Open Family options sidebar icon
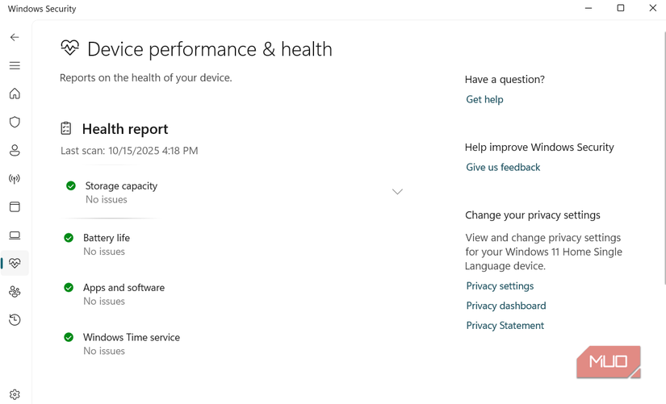The image size is (666, 404). pos(15,292)
